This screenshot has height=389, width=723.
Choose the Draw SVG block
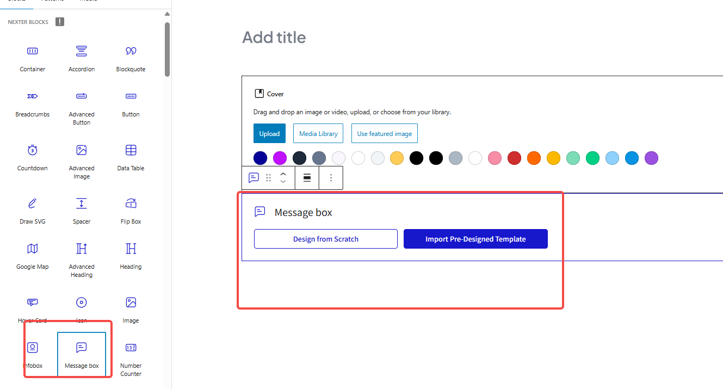coord(33,210)
